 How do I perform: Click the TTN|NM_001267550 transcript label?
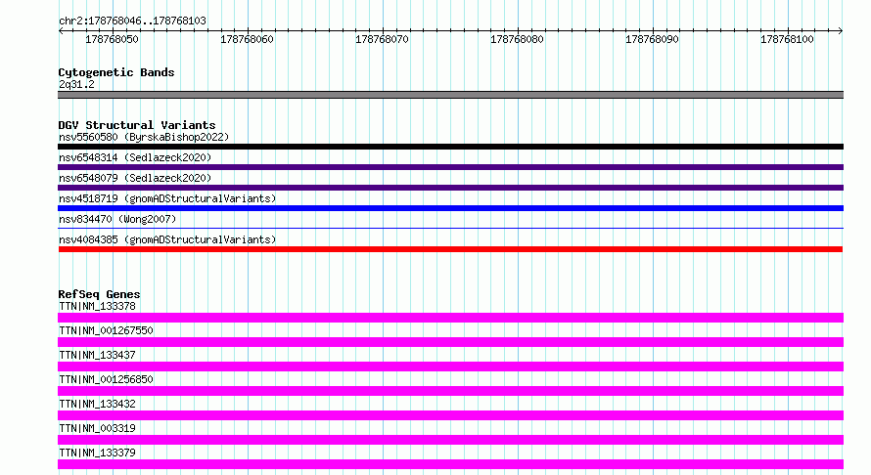(106, 330)
